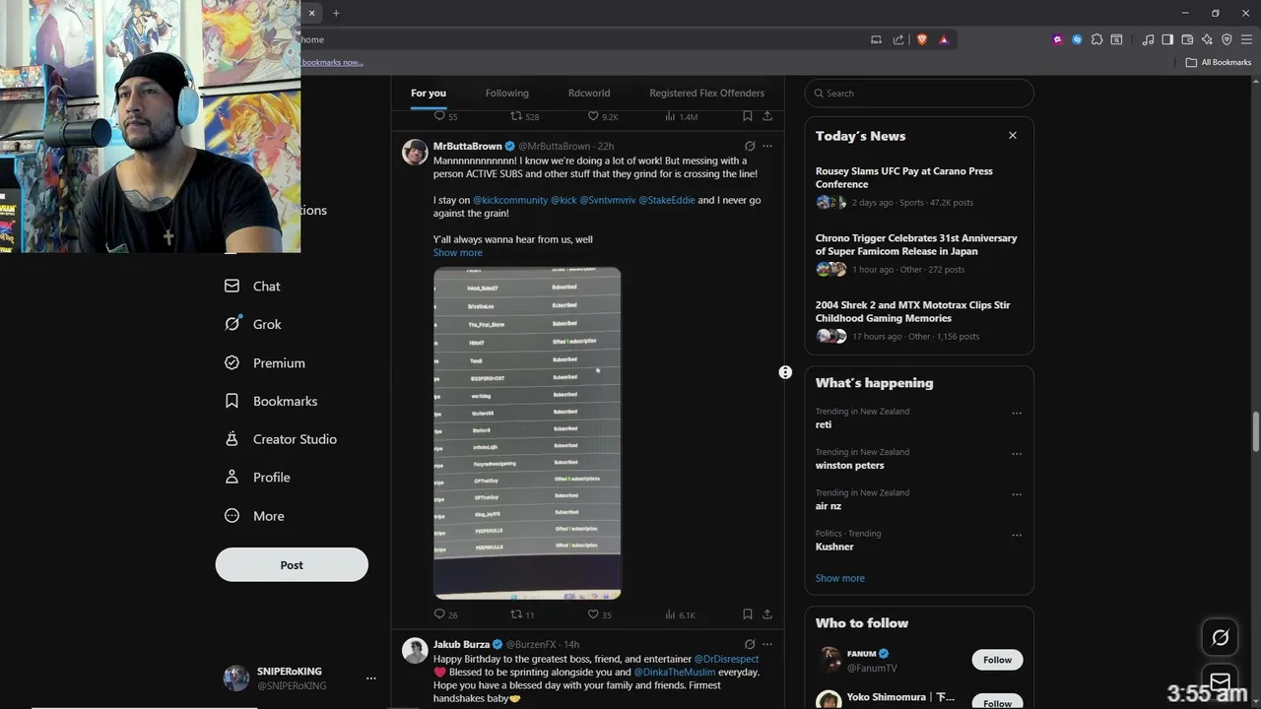Open the trending topic winston peters

coord(849,465)
